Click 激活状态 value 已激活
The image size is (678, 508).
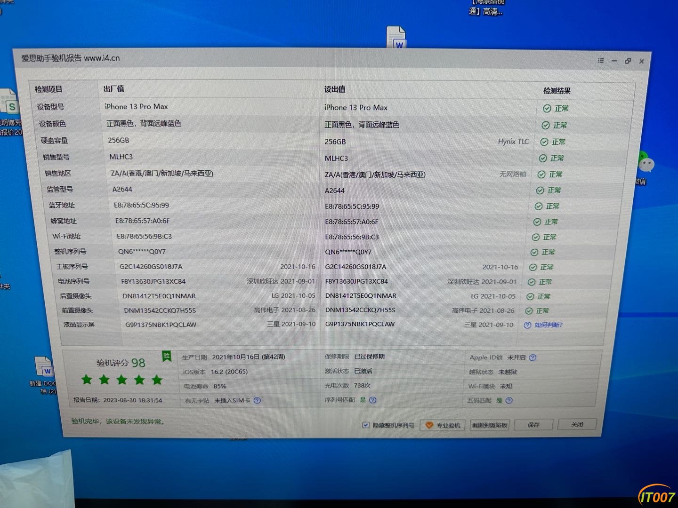pos(363,371)
